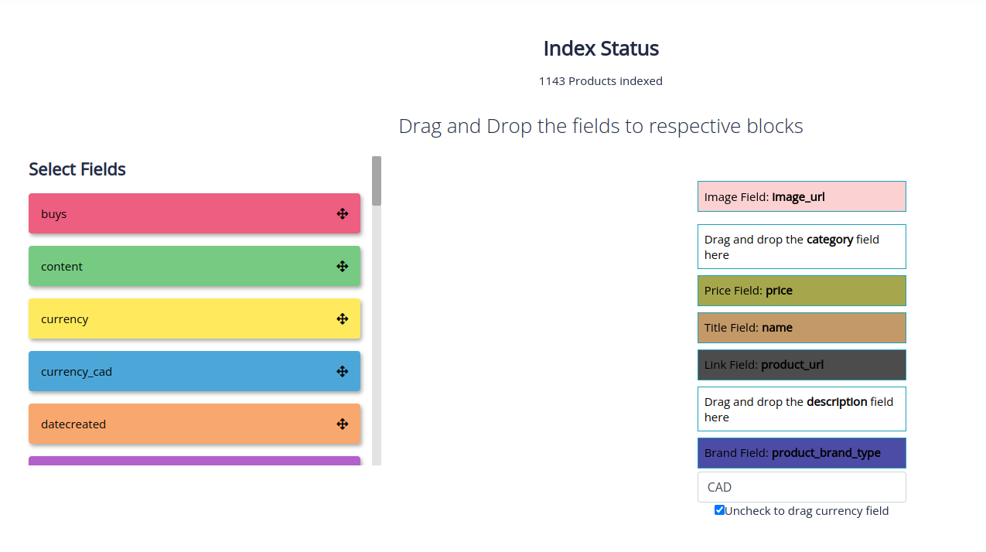Click the move icon on currency field
Image resolution: width=986 pixels, height=552 pixels.
(343, 319)
